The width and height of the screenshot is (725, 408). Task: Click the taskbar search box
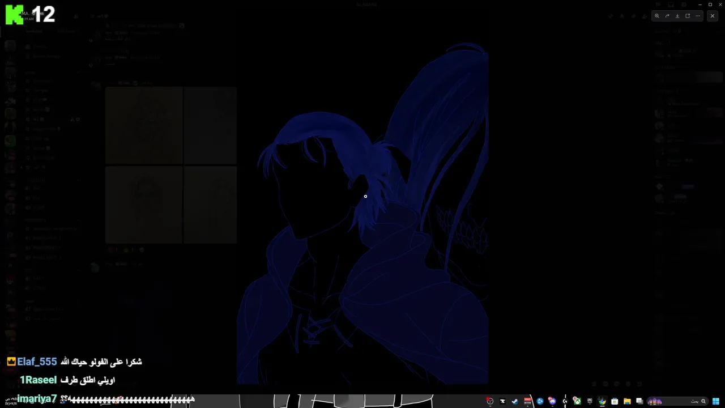[677, 401]
